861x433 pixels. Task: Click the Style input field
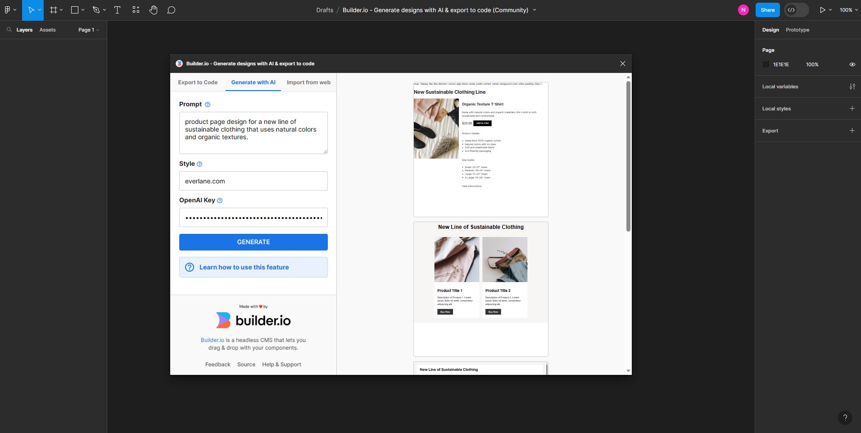point(253,181)
